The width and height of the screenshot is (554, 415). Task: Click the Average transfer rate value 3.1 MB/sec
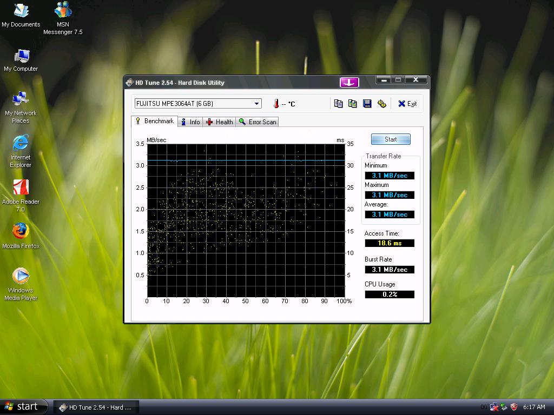tap(390, 214)
